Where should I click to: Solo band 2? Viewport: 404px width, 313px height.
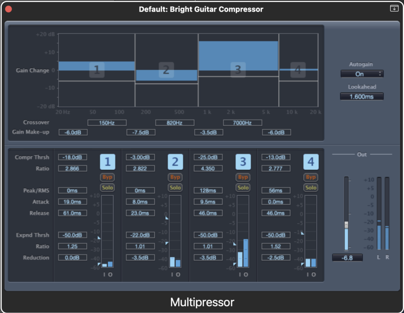pos(175,188)
